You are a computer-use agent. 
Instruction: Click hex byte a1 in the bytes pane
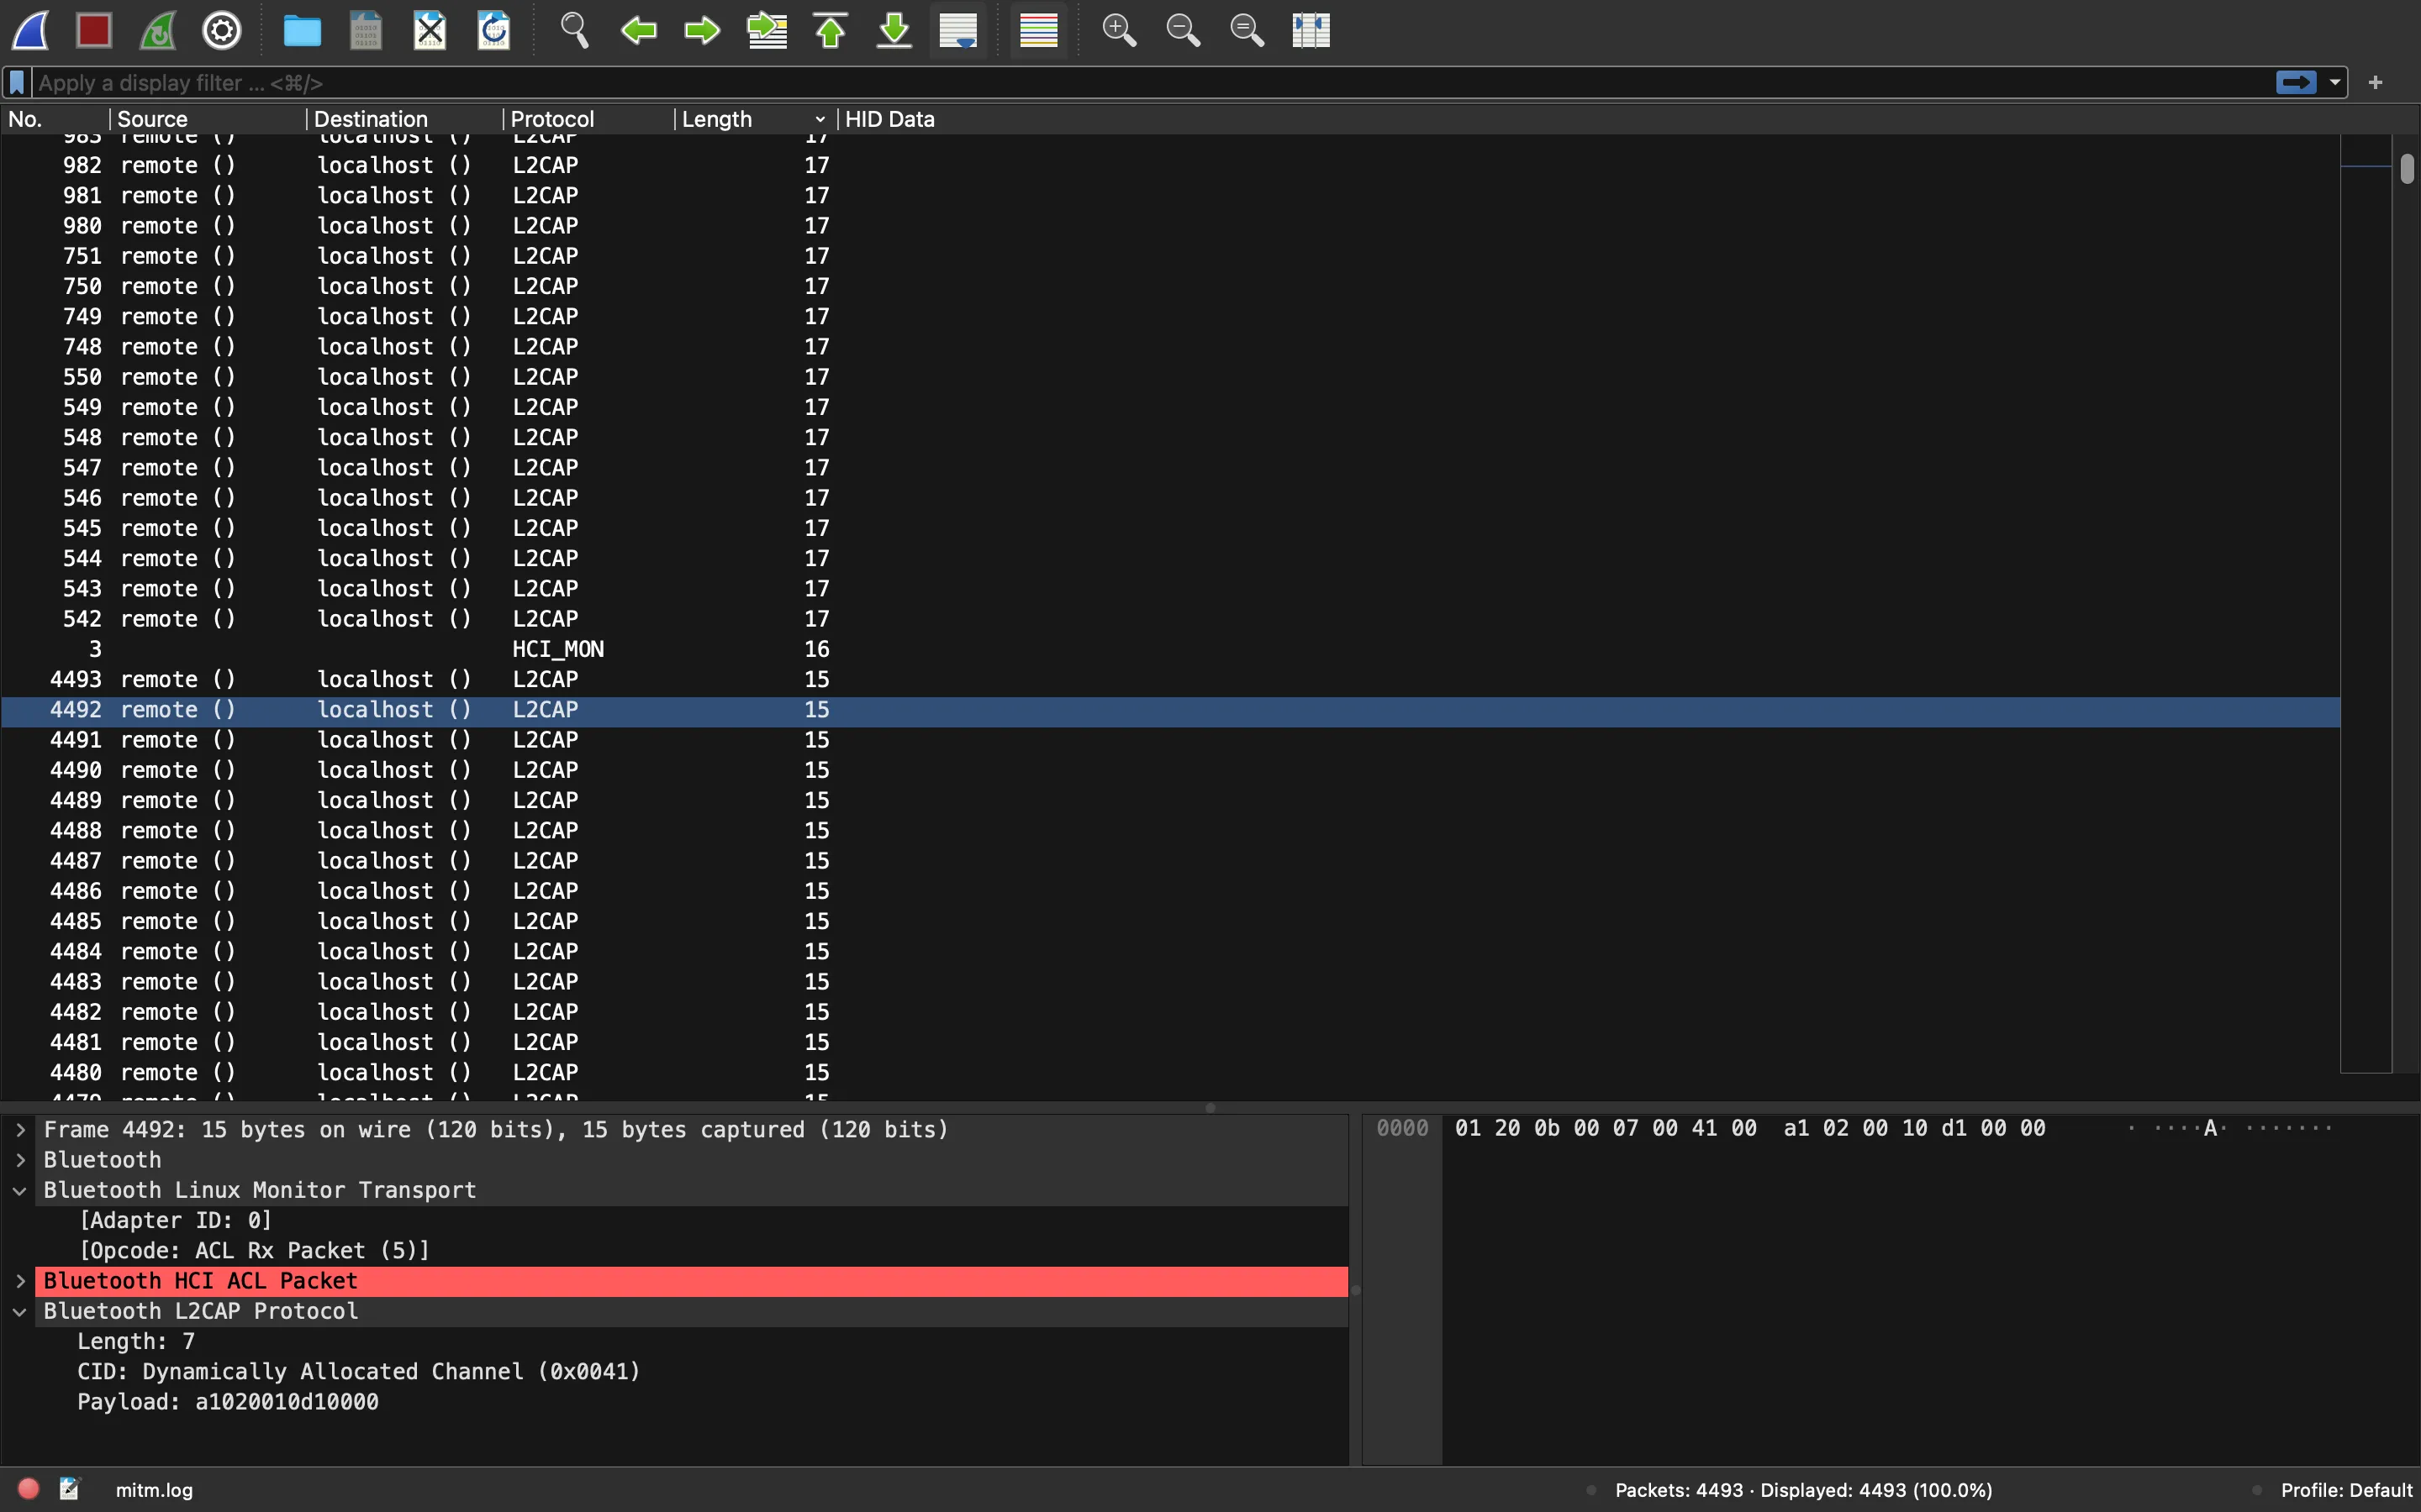(1796, 1128)
